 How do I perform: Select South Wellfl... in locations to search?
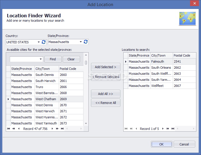coord(160,74)
